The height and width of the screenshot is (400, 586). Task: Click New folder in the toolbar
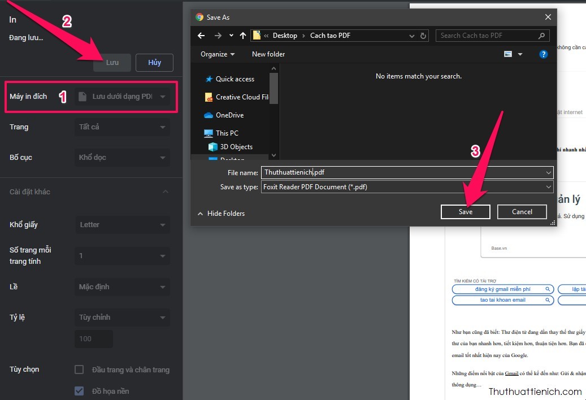[x=268, y=54]
